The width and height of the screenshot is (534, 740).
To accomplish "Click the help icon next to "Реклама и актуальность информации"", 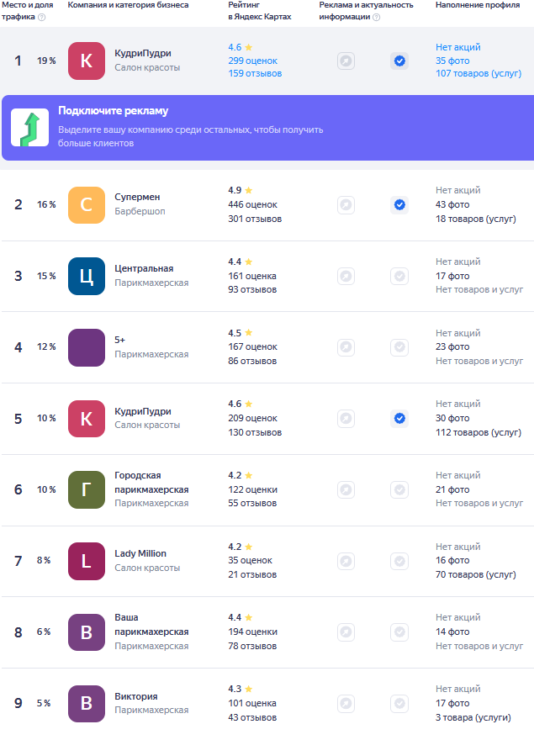I will [375, 17].
